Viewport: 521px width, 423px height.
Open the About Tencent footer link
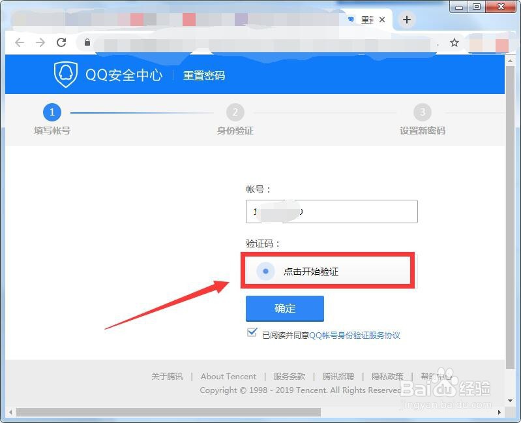pos(228,377)
